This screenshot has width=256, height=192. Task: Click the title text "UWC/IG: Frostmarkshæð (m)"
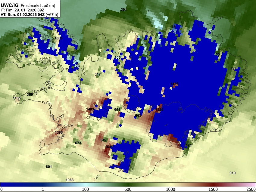pyautogui.click(x=28, y=5)
